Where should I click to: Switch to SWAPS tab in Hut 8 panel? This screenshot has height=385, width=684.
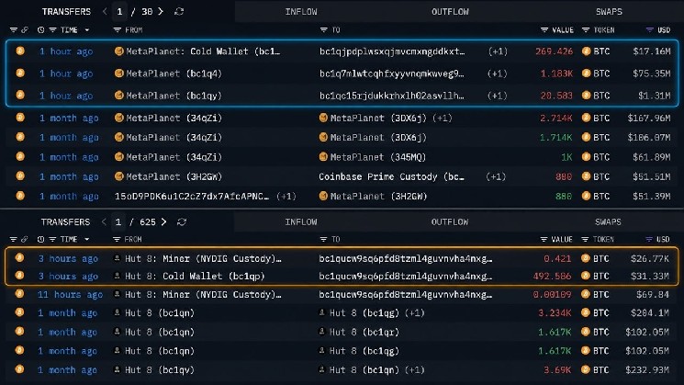[608, 221]
